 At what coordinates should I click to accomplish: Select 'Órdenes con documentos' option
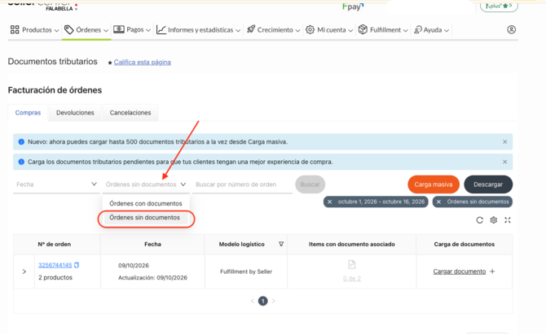click(146, 203)
